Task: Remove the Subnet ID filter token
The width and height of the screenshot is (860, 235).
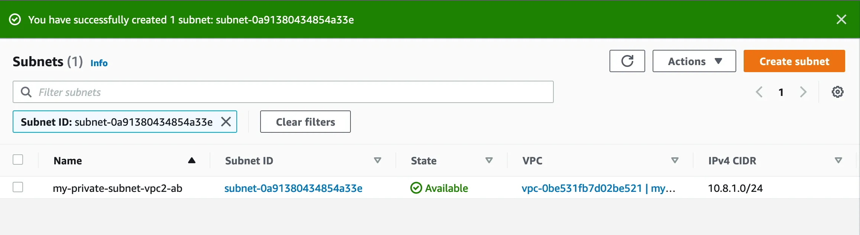Action: (226, 122)
